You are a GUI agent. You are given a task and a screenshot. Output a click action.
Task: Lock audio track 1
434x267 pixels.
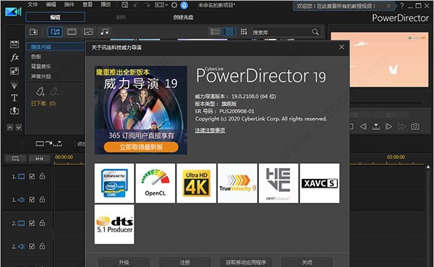point(42,199)
